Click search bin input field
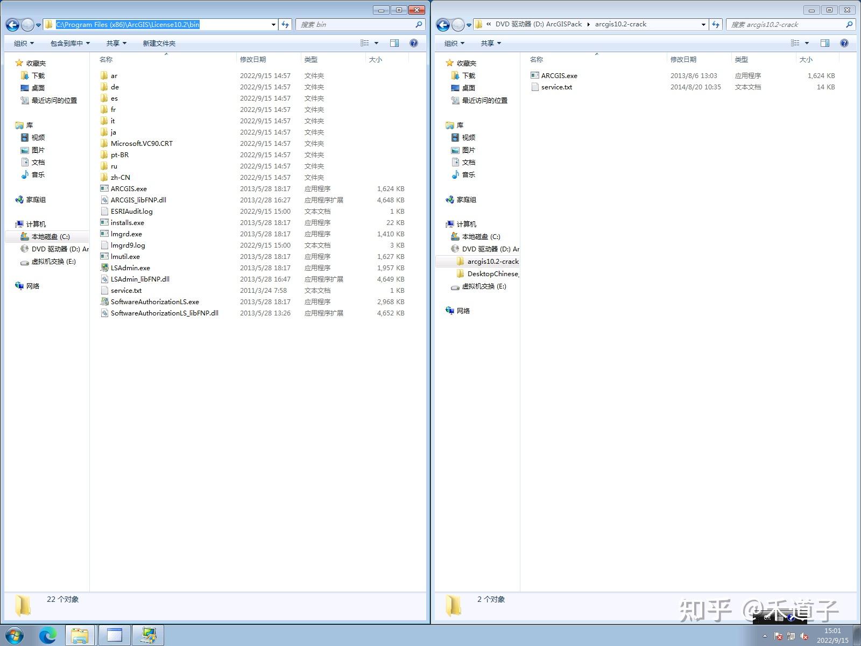The width and height of the screenshot is (861, 646). tap(361, 24)
